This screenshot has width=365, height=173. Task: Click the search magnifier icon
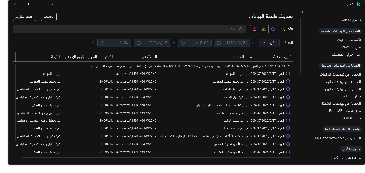[240, 29]
